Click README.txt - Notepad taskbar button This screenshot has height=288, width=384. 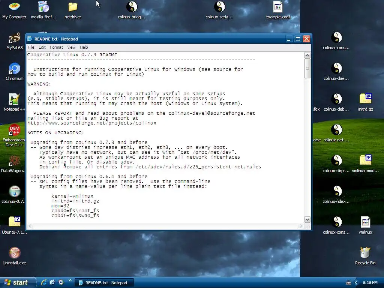(x=104, y=283)
